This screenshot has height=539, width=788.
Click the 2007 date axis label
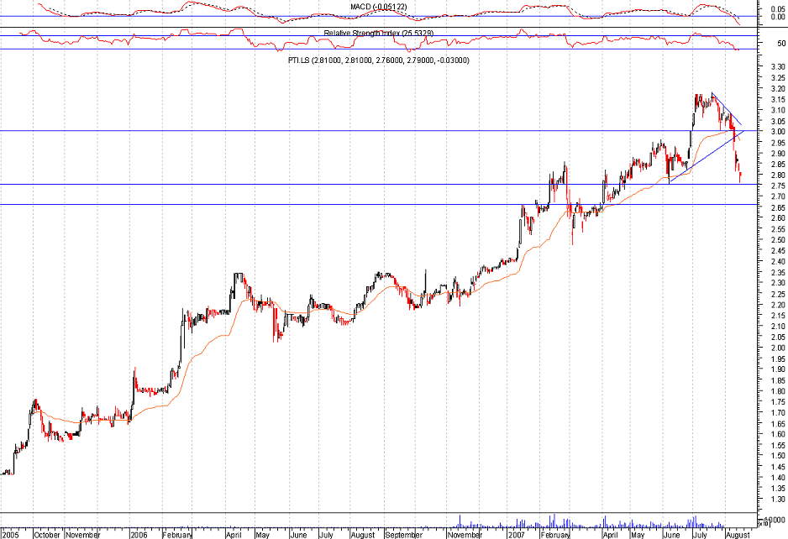coord(517,535)
